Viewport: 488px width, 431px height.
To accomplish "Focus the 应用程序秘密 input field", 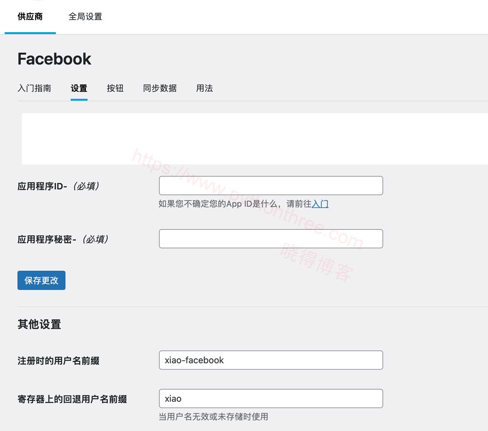I will [271, 239].
